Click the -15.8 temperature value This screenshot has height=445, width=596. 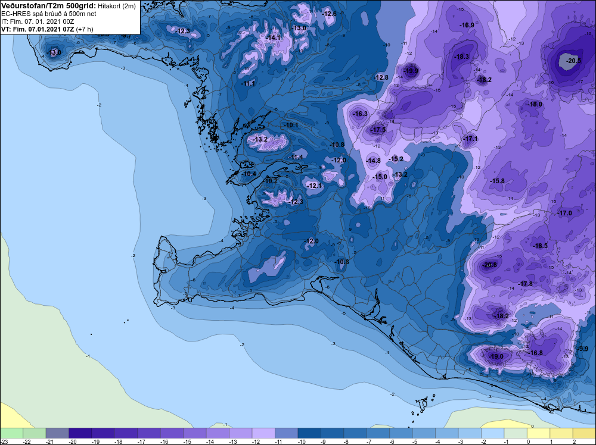pos(497,181)
